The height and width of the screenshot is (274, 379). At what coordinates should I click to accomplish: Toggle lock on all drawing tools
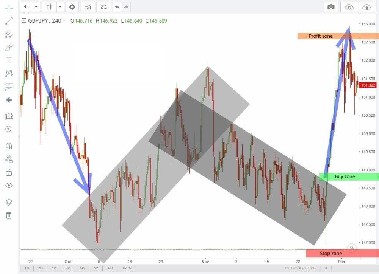[9, 172]
